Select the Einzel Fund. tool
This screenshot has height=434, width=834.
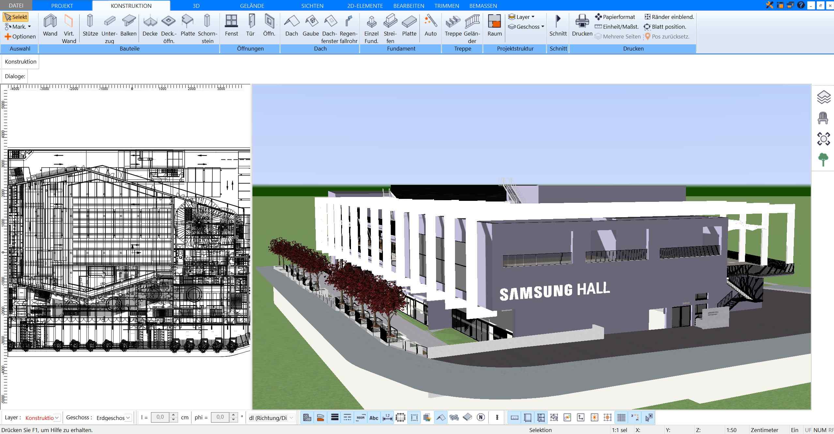371,29
